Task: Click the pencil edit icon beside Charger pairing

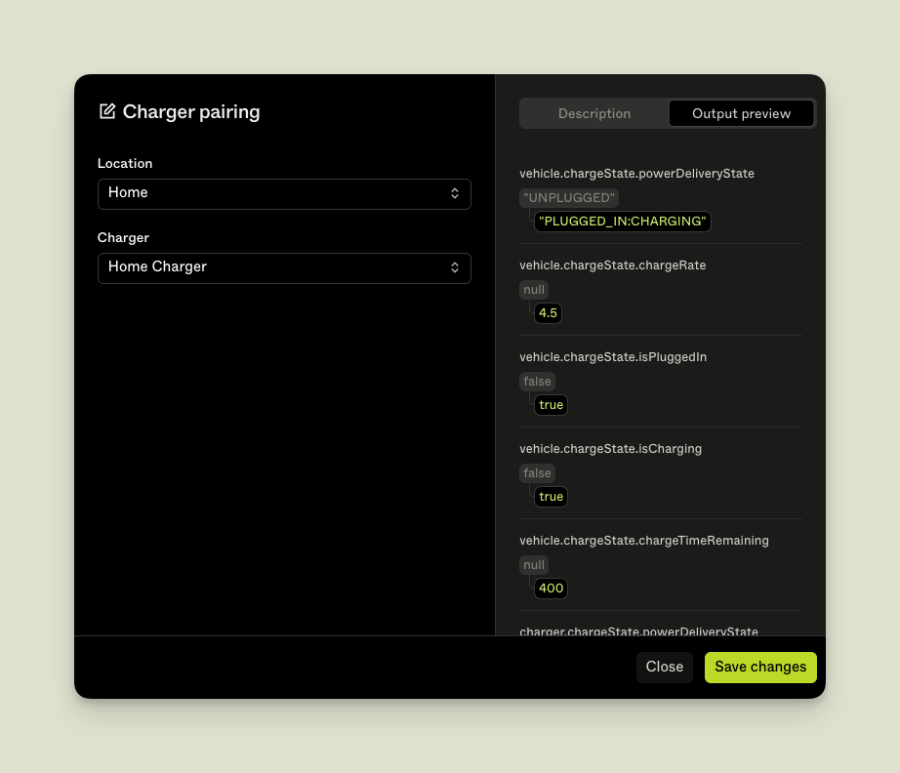Action: [x=107, y=111]
